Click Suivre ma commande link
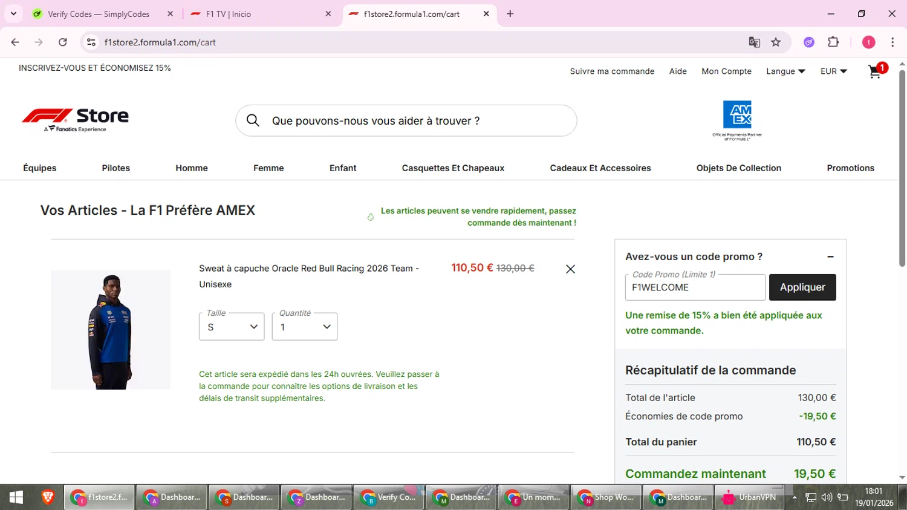This screenshot has height=510, width=907. point(612,71)
